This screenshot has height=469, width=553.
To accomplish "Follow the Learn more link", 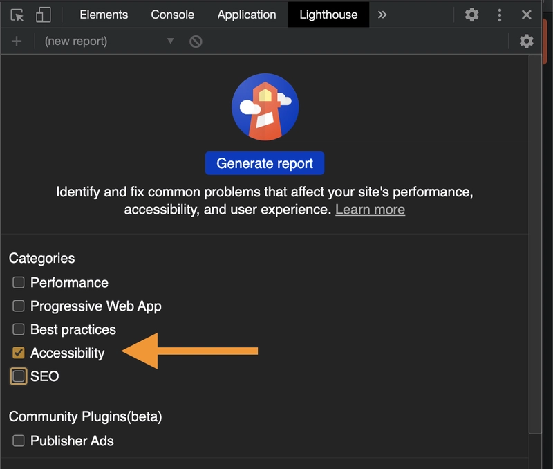I will tap(370, 209).
